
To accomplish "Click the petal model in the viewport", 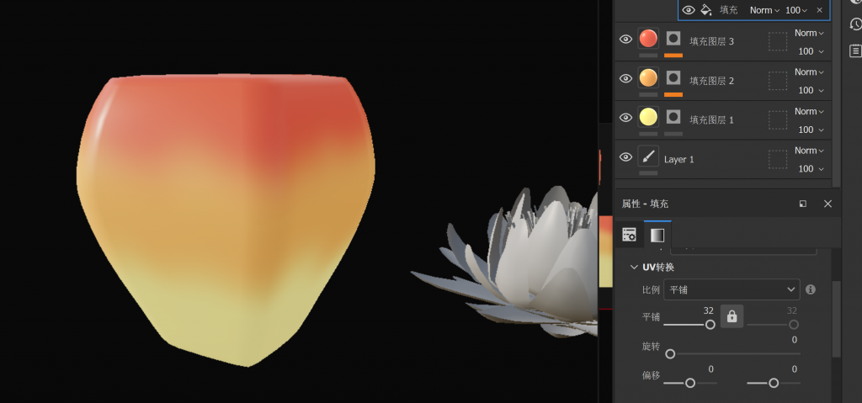I will click(x=226, y=220).
